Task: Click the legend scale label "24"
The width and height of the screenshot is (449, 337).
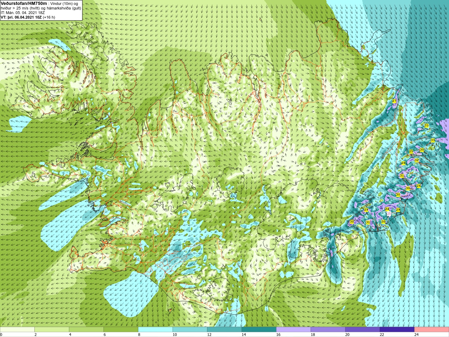Action: 416,335
